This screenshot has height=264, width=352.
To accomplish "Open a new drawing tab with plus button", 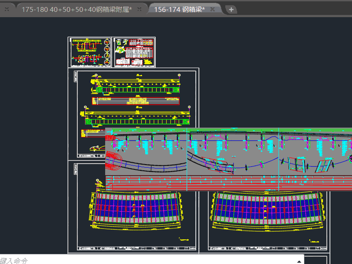I will coord(231,10).
